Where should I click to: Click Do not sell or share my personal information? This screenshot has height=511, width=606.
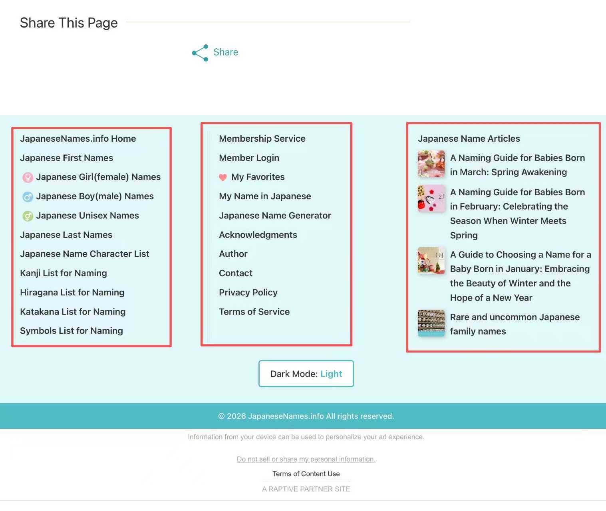306,459
